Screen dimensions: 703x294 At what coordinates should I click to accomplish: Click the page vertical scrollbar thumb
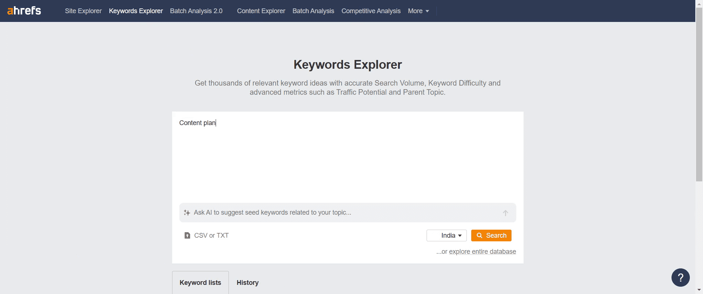[x=699, y=94]
